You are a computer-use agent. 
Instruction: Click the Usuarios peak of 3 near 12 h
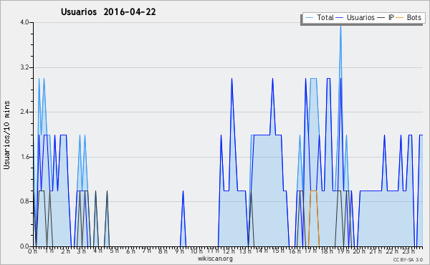click(231, 79)
